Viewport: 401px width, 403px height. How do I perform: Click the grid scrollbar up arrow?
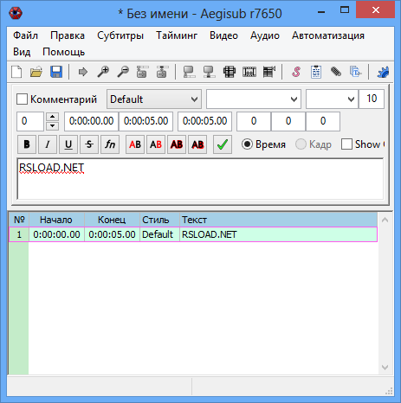click(385, 220)
